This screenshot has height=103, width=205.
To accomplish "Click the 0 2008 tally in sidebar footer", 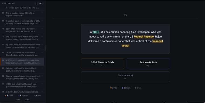I will [9, 95].
